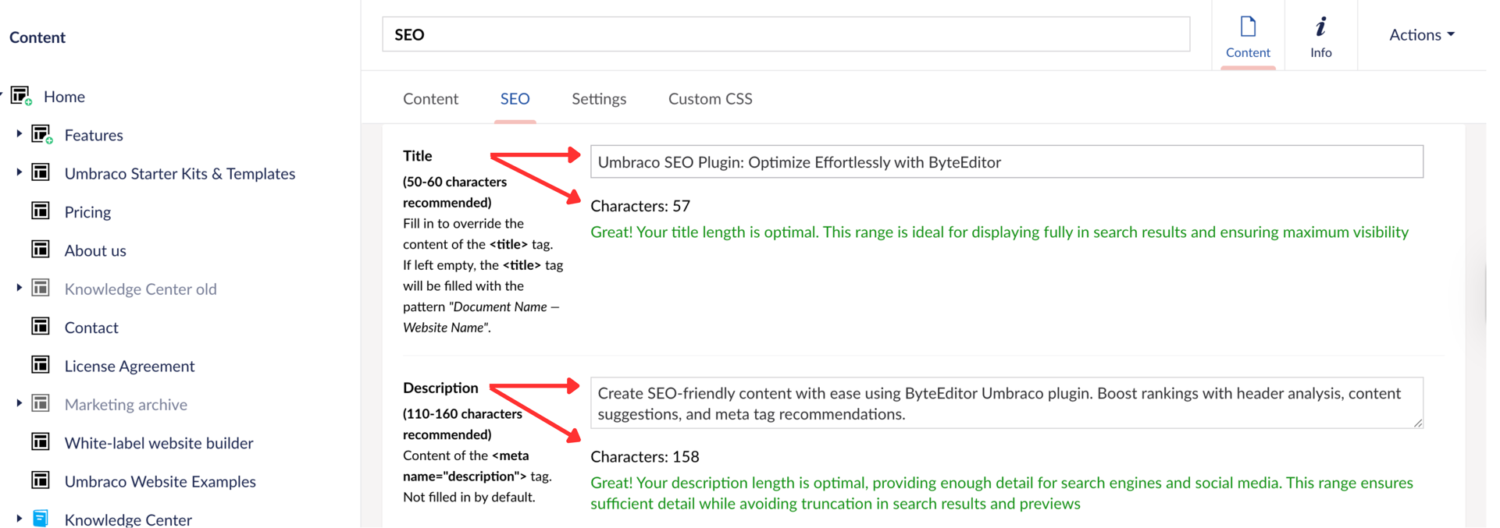Click into the SEO Title input field
The width and height of the screenshot is (1500, 528).
coord(1006,162)
